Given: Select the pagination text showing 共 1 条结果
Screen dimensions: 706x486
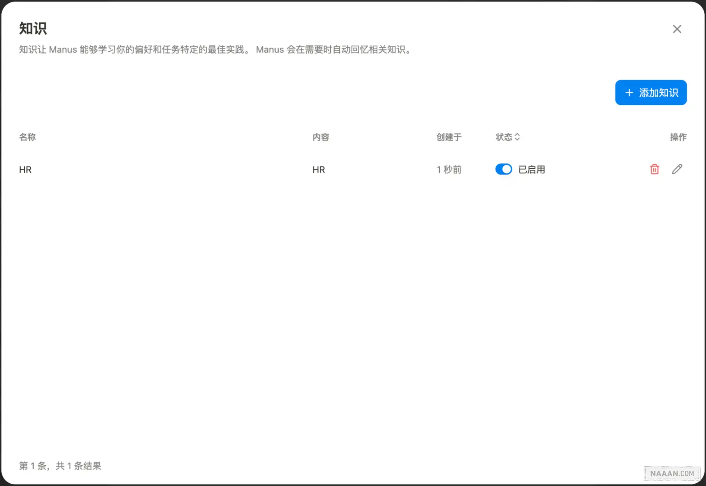Looking at the screenshot, I should [60, 466].
